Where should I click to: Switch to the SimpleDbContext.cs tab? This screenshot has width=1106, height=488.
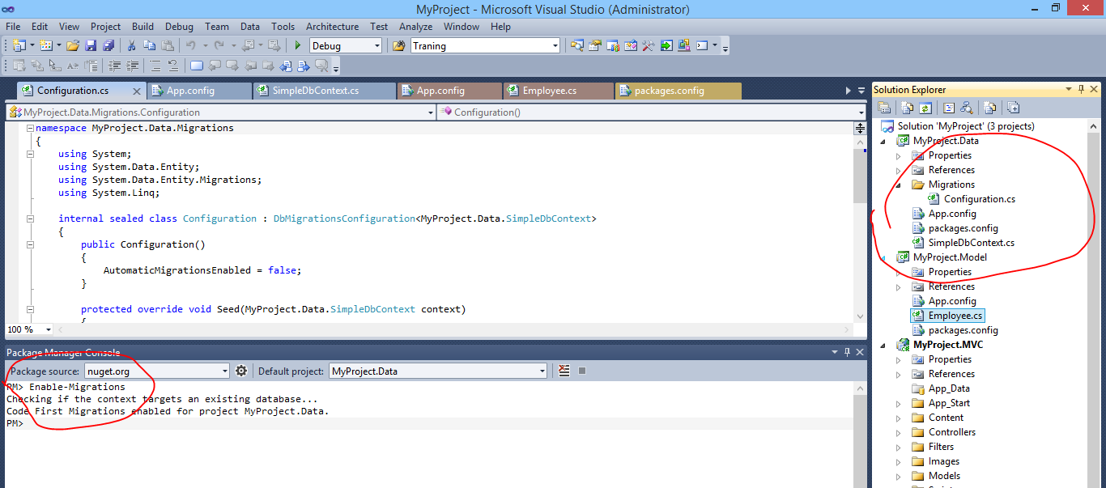(x=325, y=91)
